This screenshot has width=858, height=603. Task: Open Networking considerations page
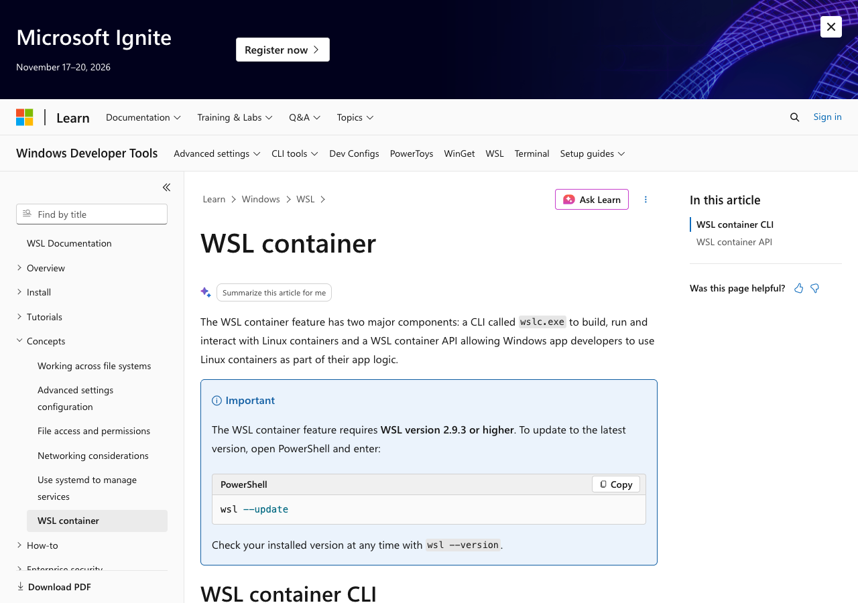(x=93, y=456)
